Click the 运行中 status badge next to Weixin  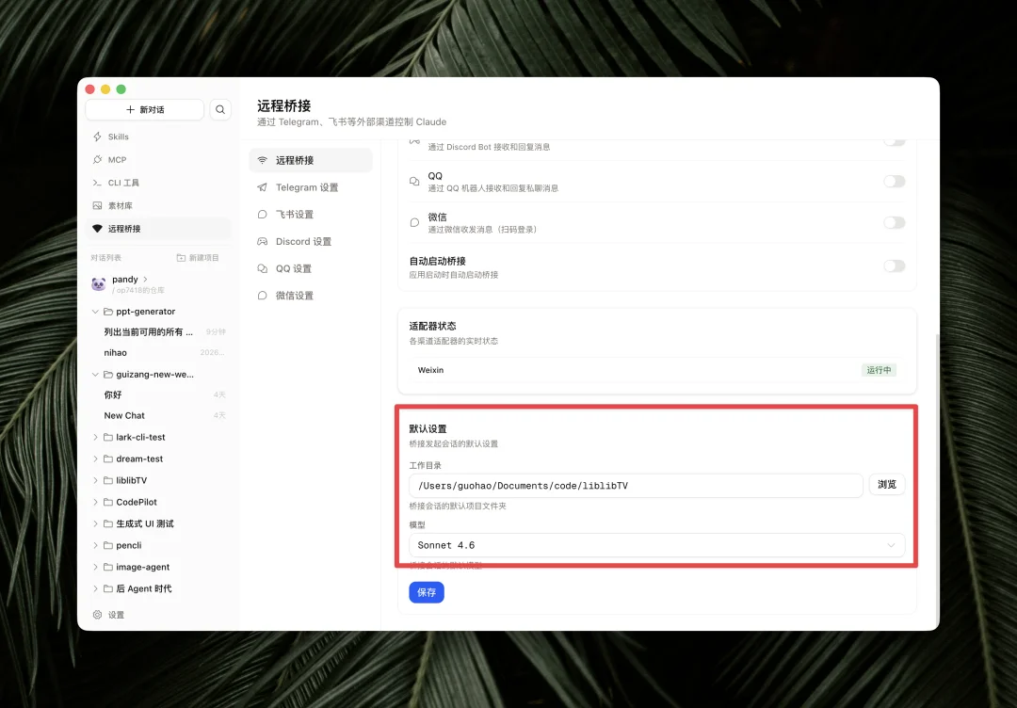pyautogui.click(x=879, y=370)
